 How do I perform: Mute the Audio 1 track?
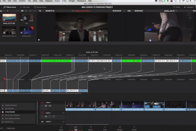(x=54, y=116)
